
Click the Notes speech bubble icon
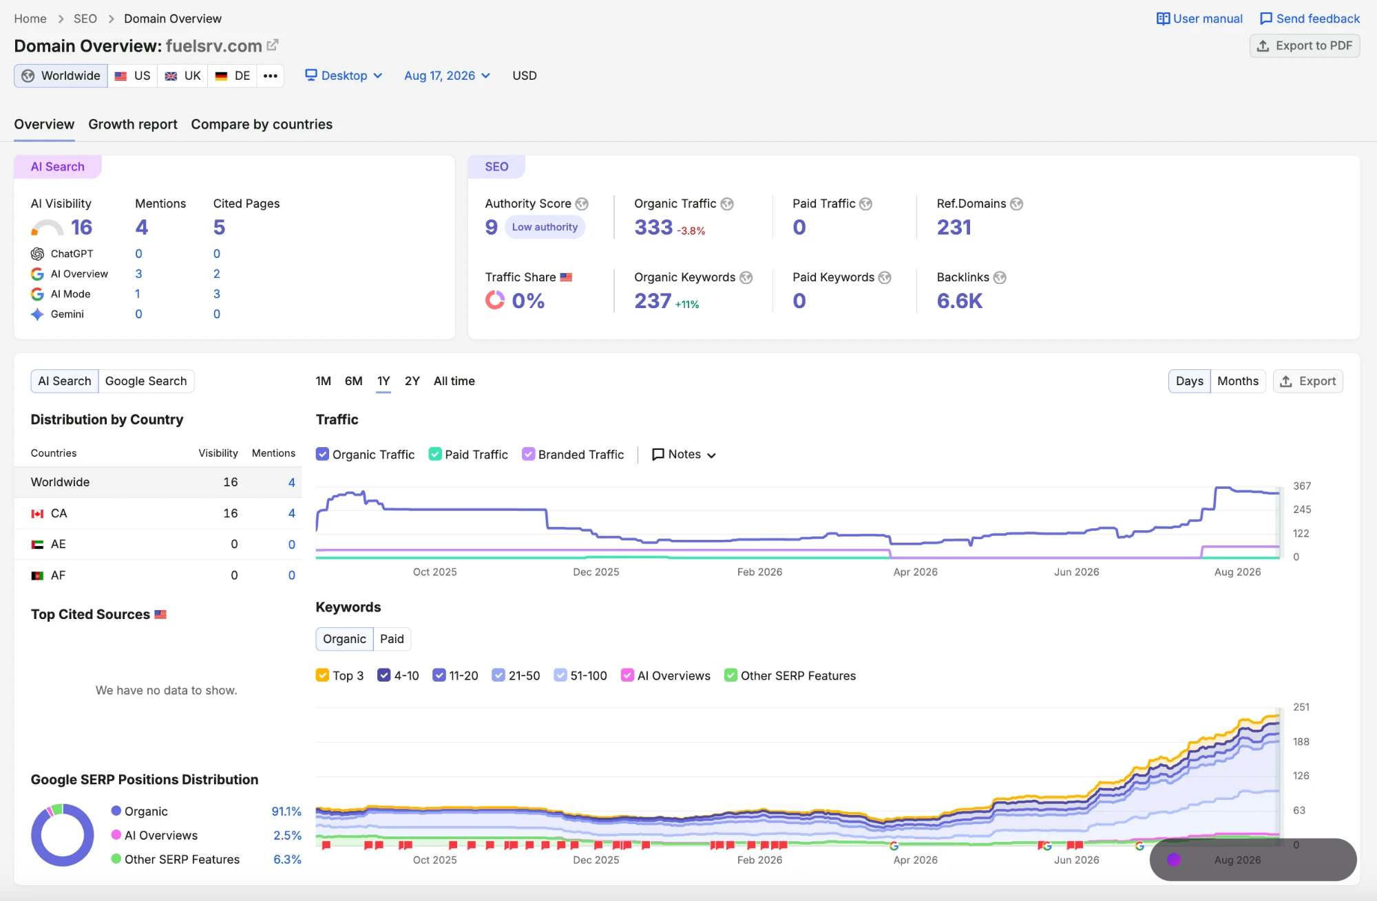[x=658, y=455]
